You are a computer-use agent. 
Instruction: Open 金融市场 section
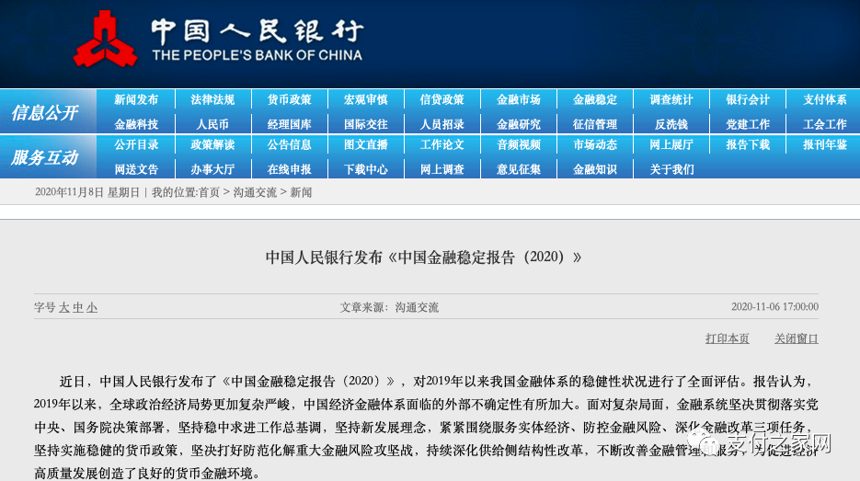tap(519, 100)
